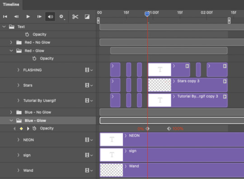244x179 pixels.
Task: Click the Blue - Glow layer name
Action: pos(35,120)
